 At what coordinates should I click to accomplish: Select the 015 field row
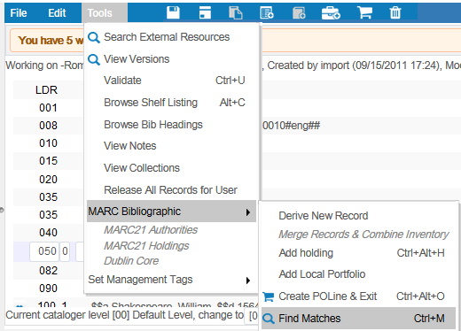coord(48,161)
